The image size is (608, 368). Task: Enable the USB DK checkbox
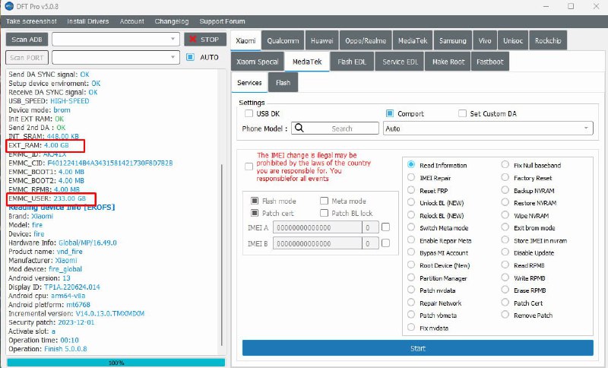(249, 113)
